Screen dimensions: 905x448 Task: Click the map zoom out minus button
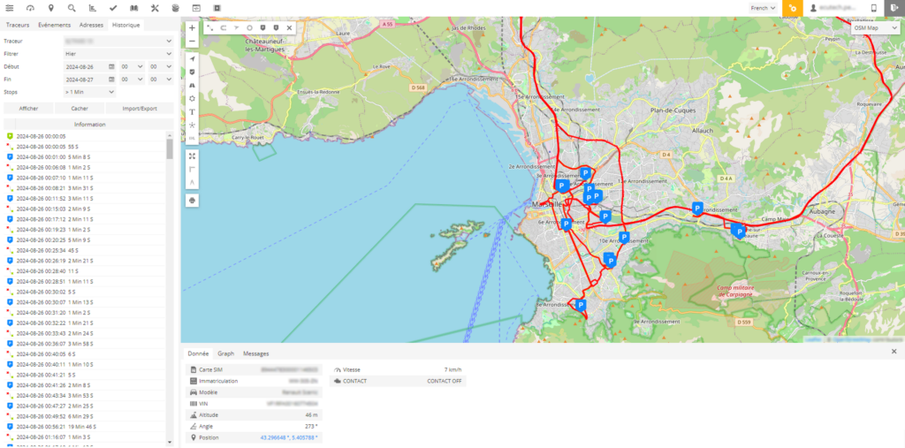tap(192, 41)
